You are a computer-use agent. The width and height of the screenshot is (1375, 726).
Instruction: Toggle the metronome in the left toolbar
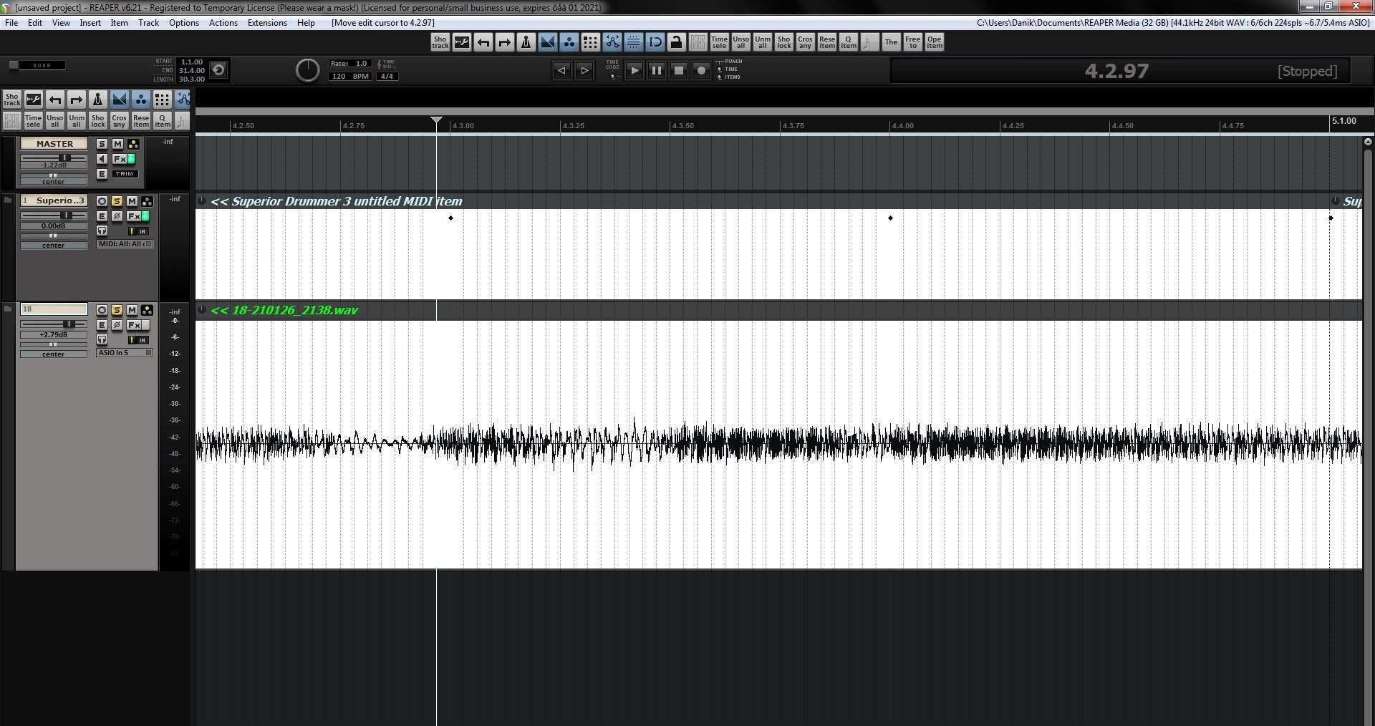pyautogui.click(x=98, y=100)
